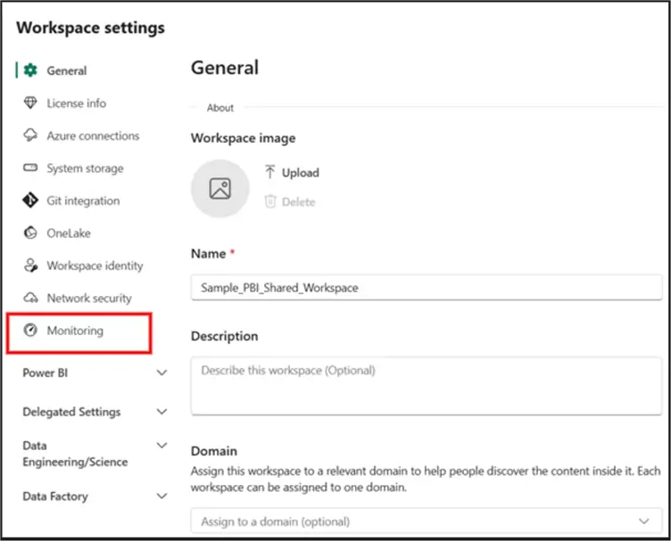Click the General gear icon
Image resolution: width=671 pixels, height=541 pixels.
(x=30, y=70)
